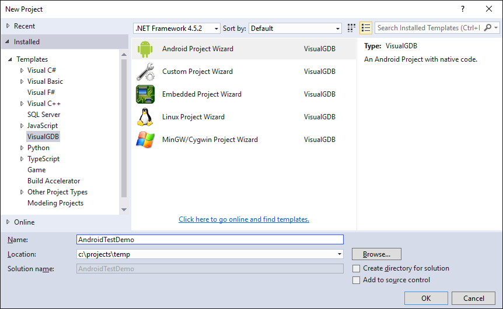Image resolution: width=503 pixels, height=309 pixels.
Task: Click the Browse... button
Action: tap(376, 254)
